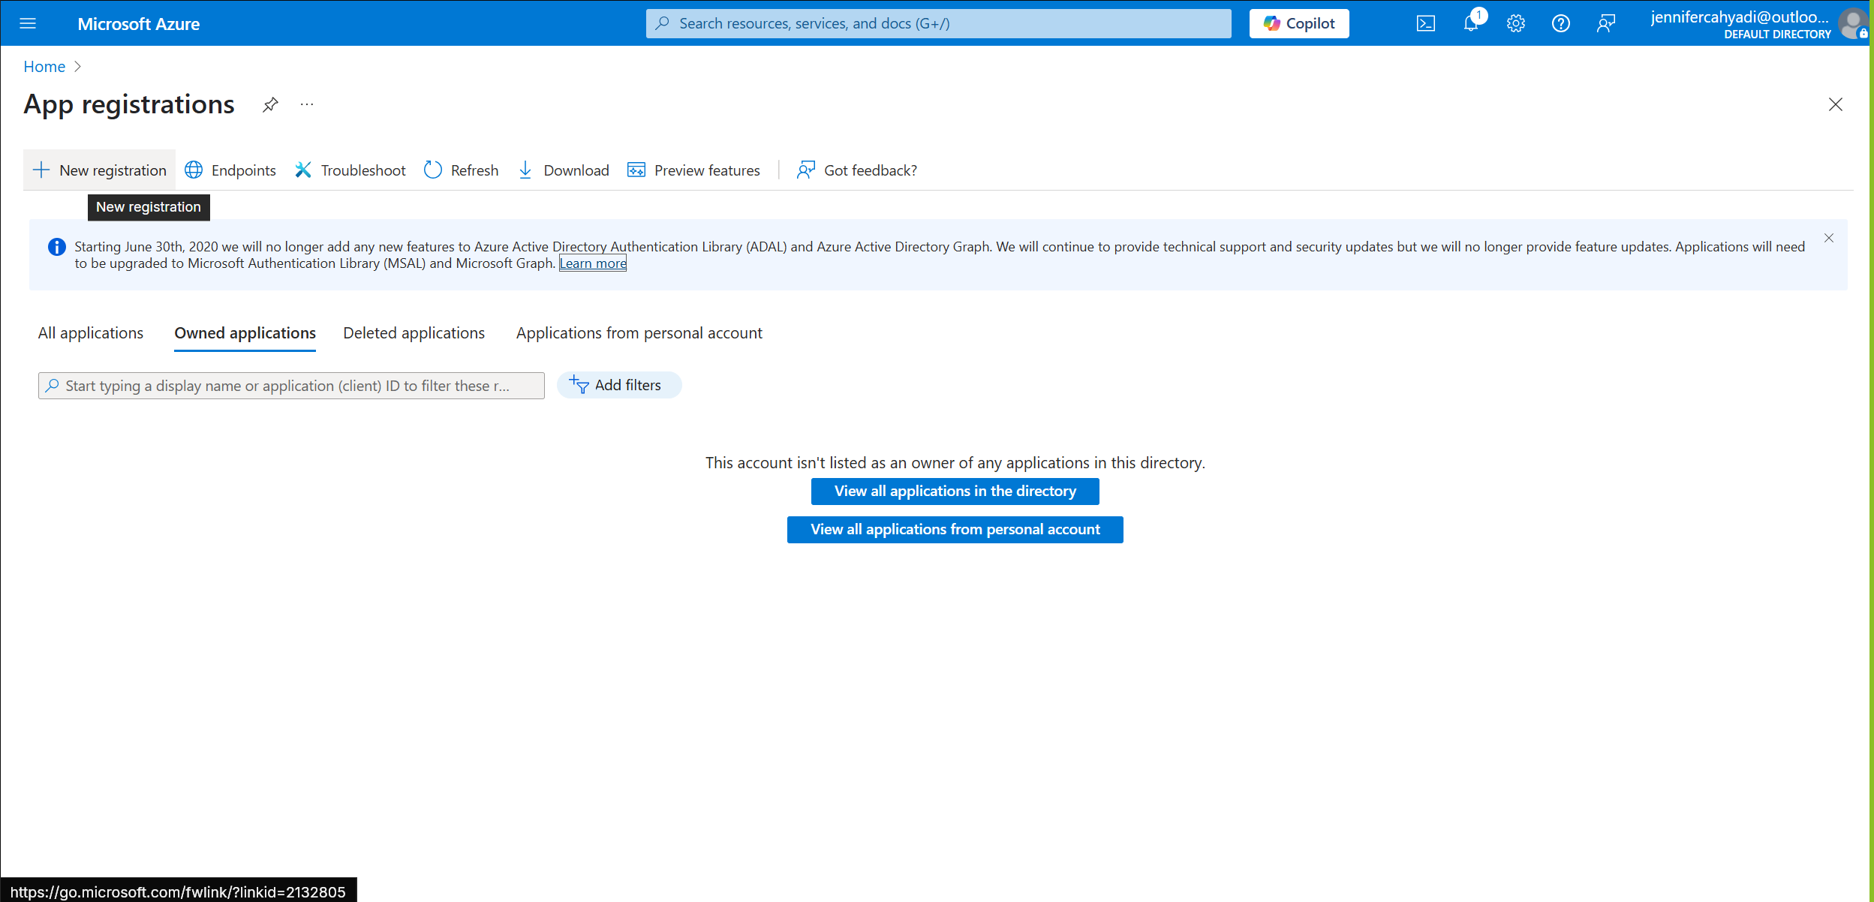This screenshot has width=1874, height=902.
Task: Switch to Deleted applications tab
Action: point(414,333)
